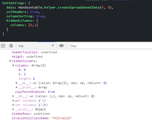The height and width of the screenshot is (120, 152).
Task: Click the ƒ () function value of get columns
Action: coord(42,101)
